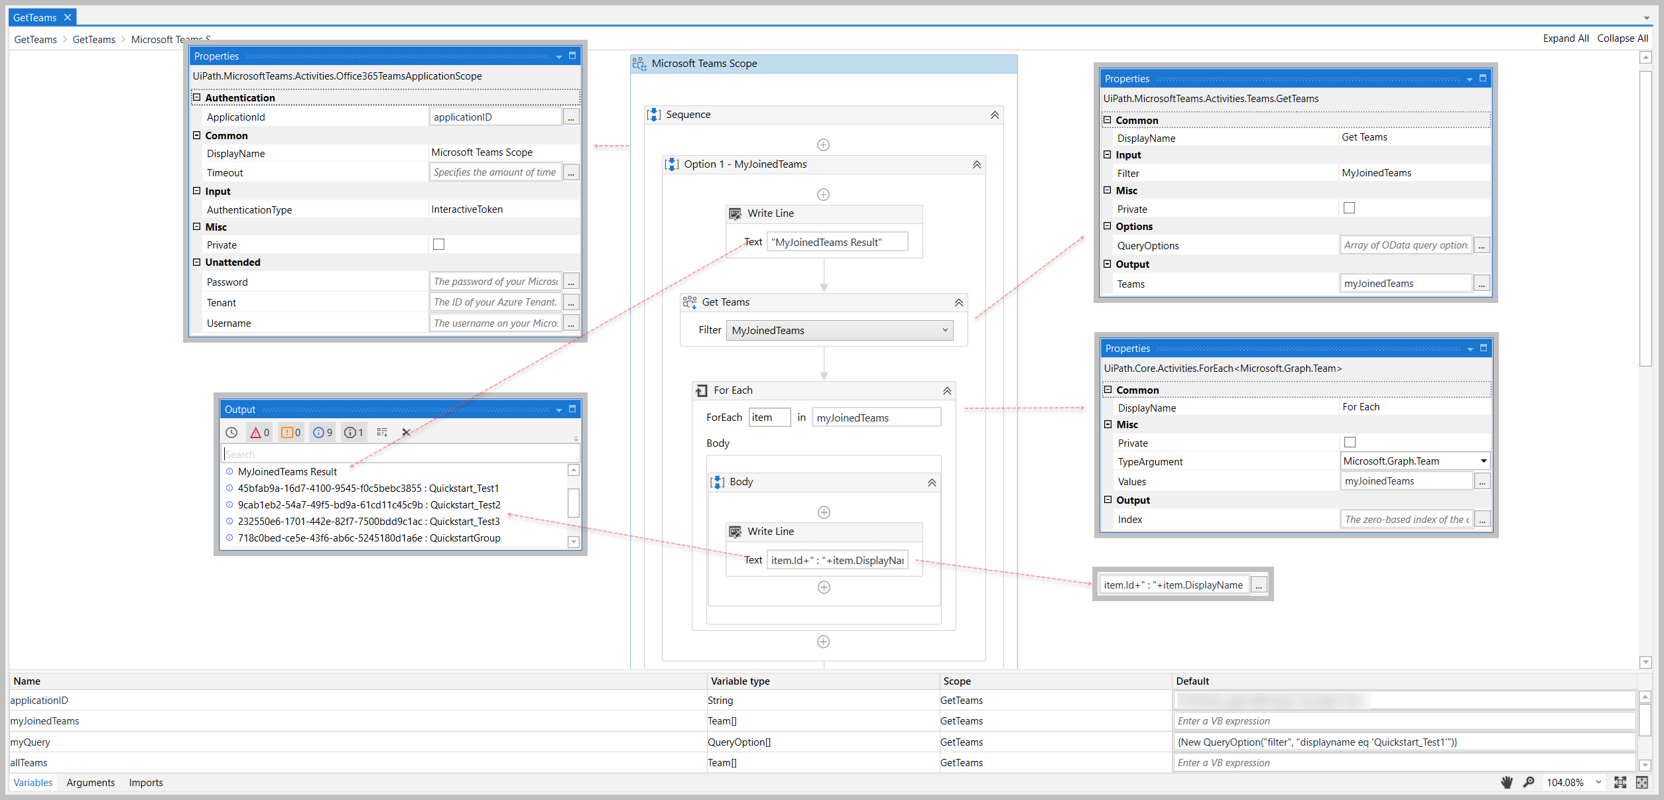Click the first GetTeams breadcrumb
Image resolution: width=1664 pixels, height=800 pixels.
coord(36,40)
